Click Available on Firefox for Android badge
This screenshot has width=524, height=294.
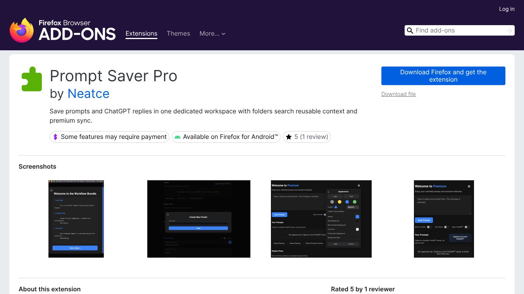[x=226, y=137]
